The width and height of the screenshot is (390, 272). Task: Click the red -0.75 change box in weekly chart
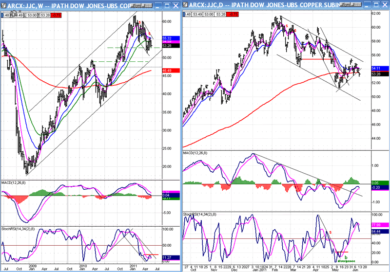pos(56,16)
